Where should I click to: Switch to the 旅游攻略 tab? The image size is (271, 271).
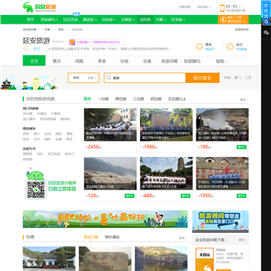tap(169, 61)
